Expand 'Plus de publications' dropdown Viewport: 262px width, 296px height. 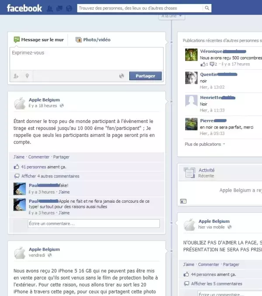205,144
